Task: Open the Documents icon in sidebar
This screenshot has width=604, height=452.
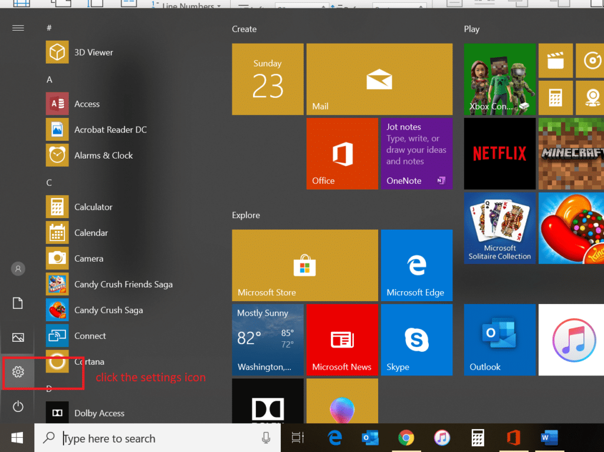Action: (x=18, y=303)
